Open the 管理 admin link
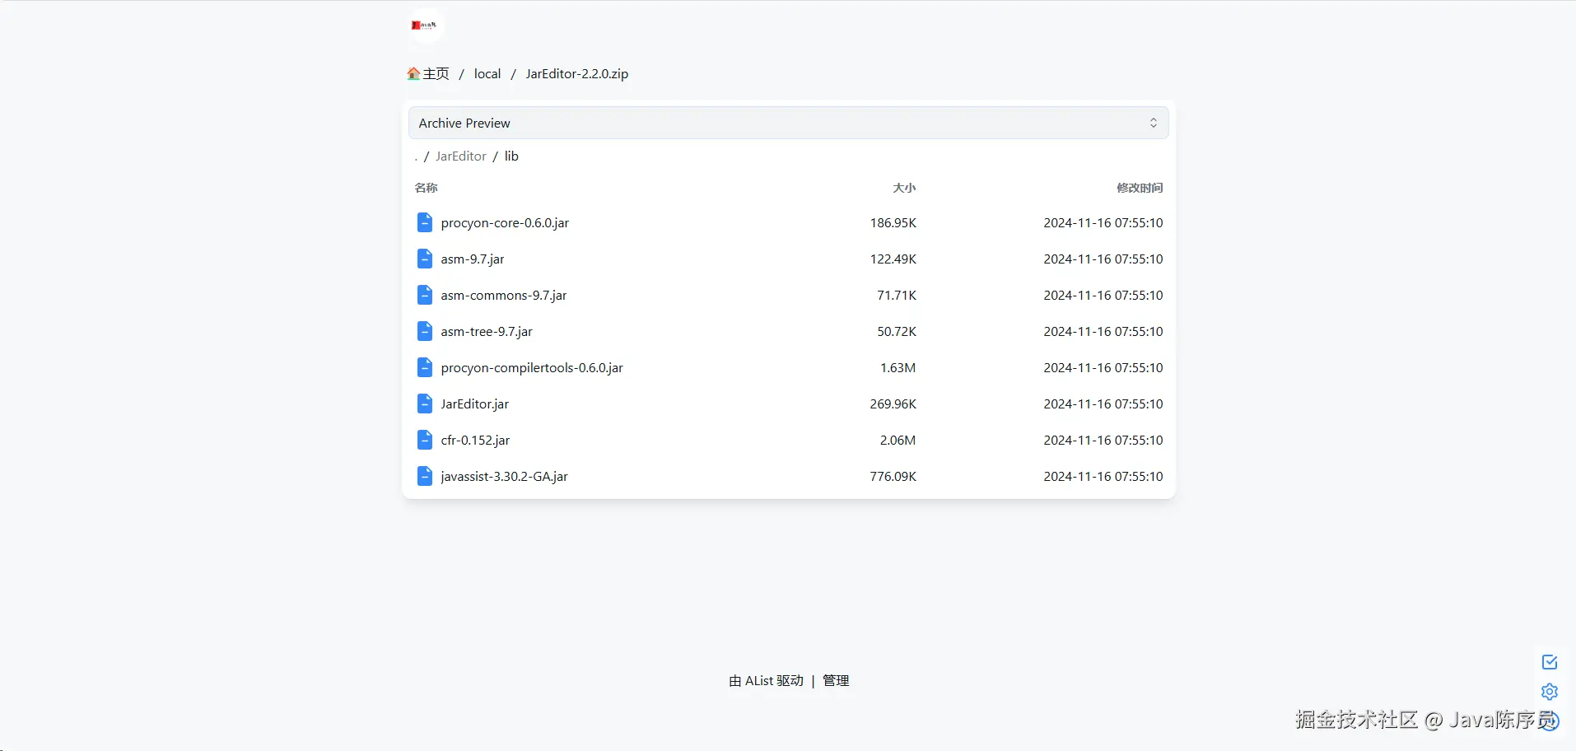Image resolution: width=1576 pixels, height=751 pixels. (x=836, y=681)
